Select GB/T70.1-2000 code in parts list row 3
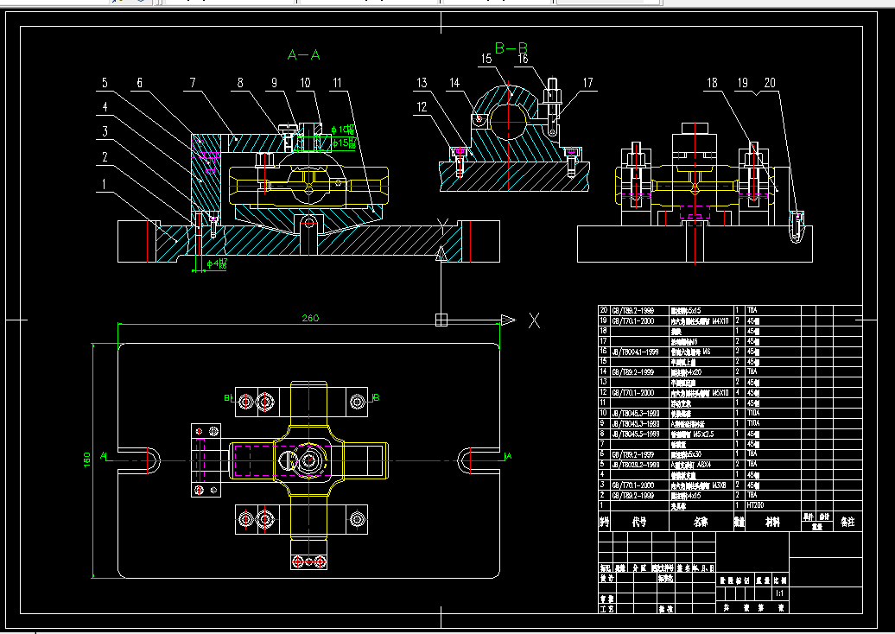 [x=633, y=485]
